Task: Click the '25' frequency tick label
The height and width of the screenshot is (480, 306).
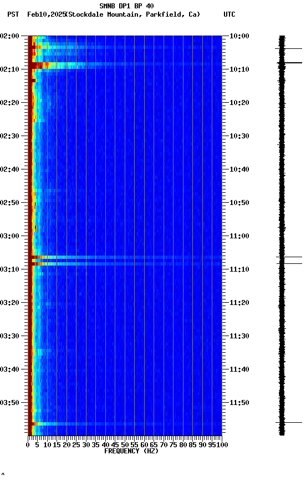Action: click(76, 445)
